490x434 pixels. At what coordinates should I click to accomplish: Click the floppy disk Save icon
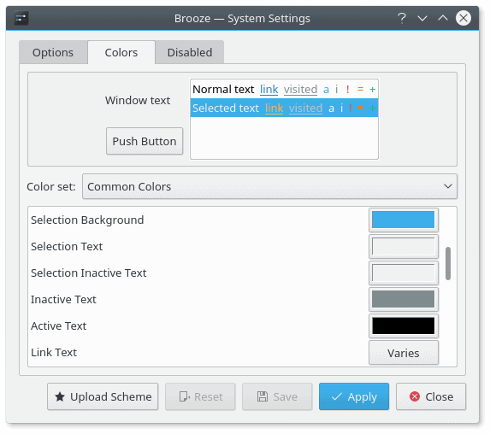pos(263,396)
